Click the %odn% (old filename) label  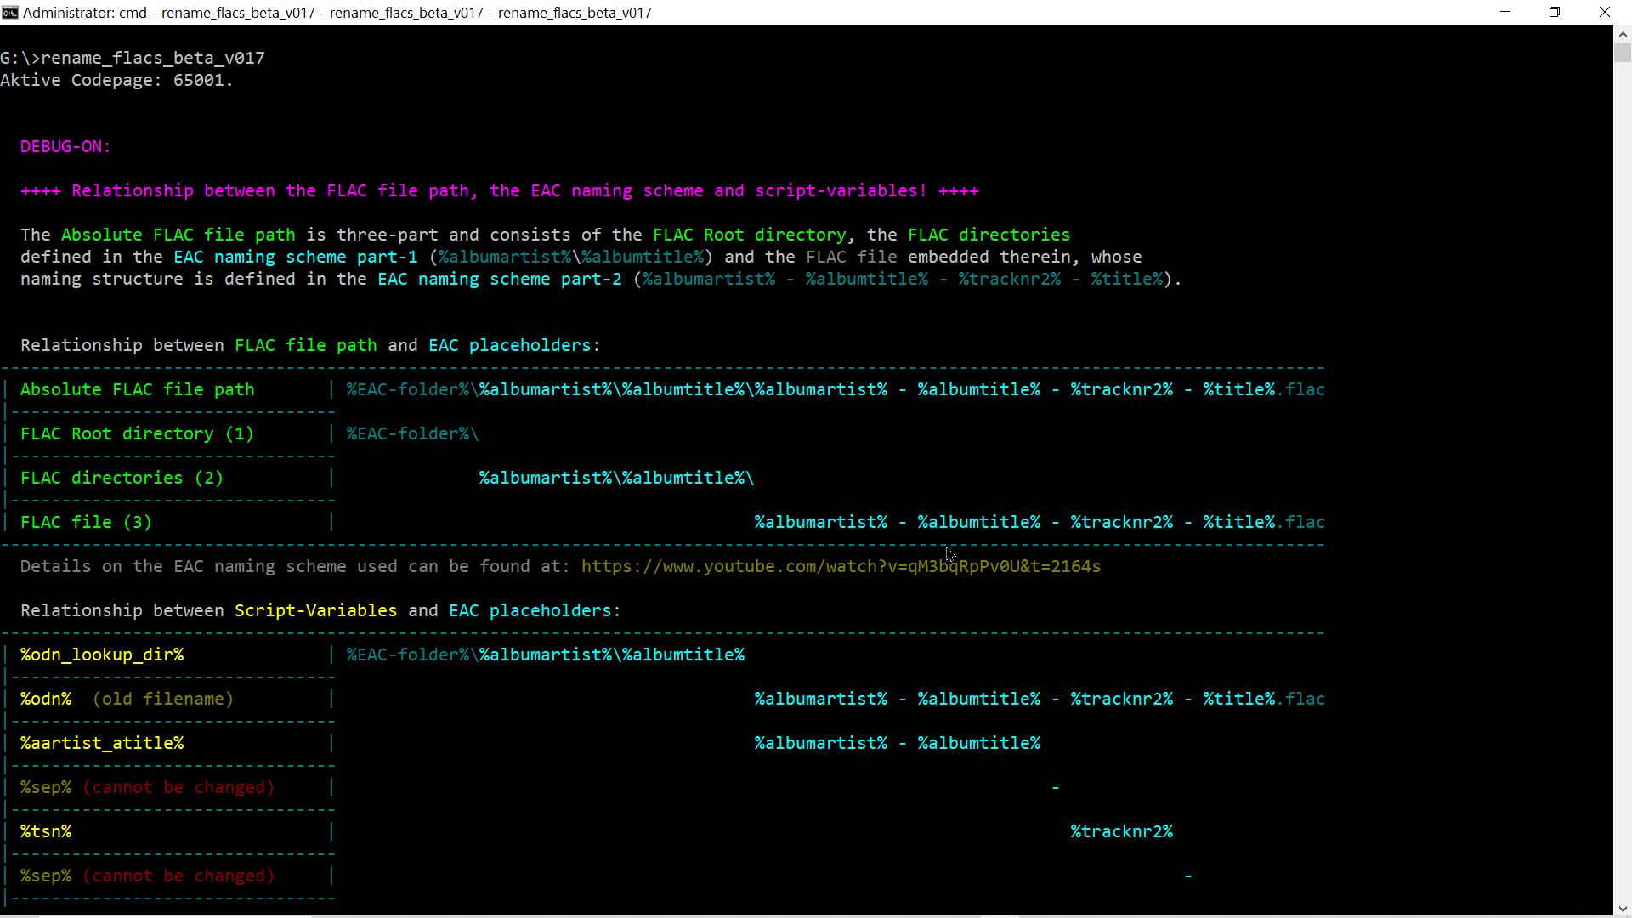tap(126, 699)
